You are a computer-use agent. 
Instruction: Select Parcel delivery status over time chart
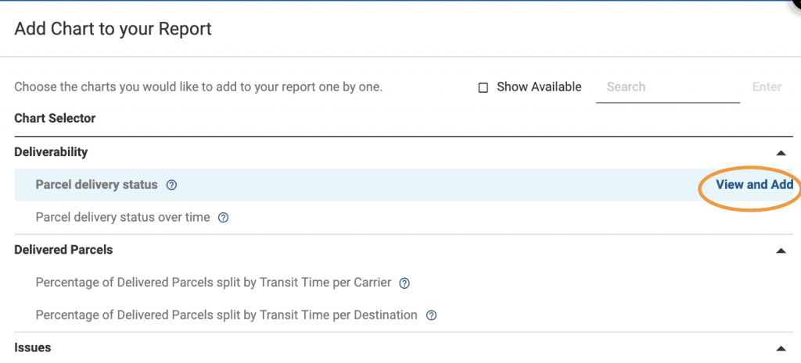click(x=123, y=217)
